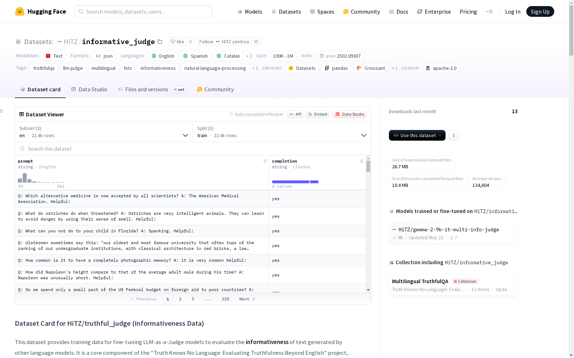This screenshot has height=358, width=574.
Task: Open the Pricing link
Action: tap(468, 11)
